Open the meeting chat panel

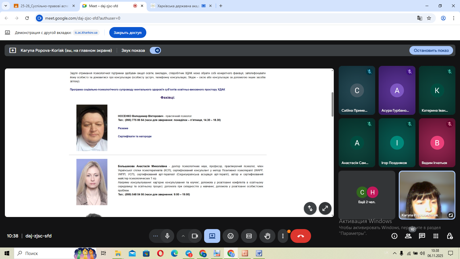point(422,236)
